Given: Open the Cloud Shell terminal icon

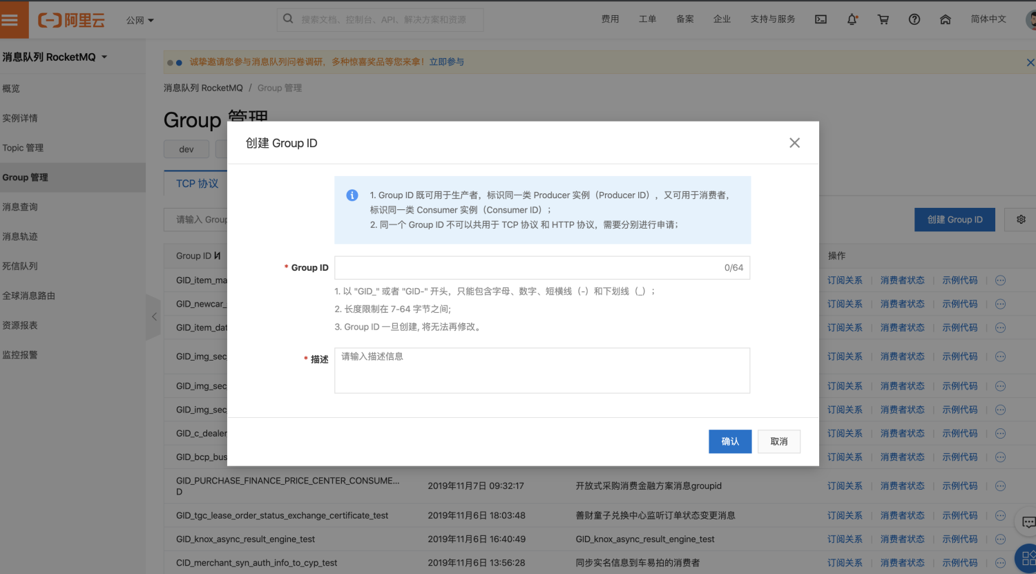Looking at the screenshot, I should (x=821, y=19).
